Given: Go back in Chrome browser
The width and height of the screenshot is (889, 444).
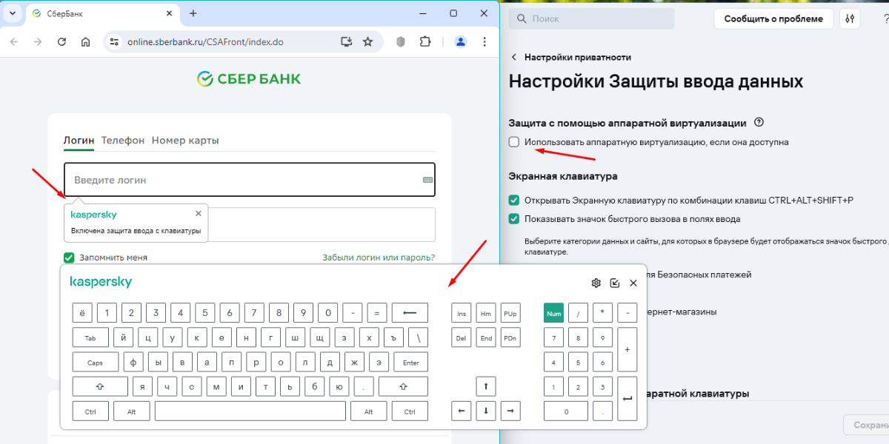Looking at the screenshot, I should coord(13,42).
